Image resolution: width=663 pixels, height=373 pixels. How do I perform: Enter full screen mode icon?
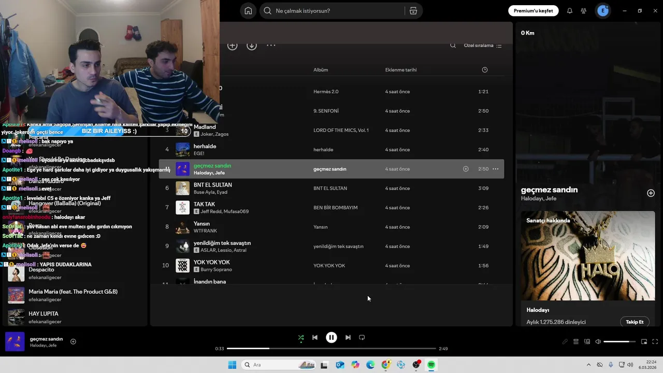point(655,341)
